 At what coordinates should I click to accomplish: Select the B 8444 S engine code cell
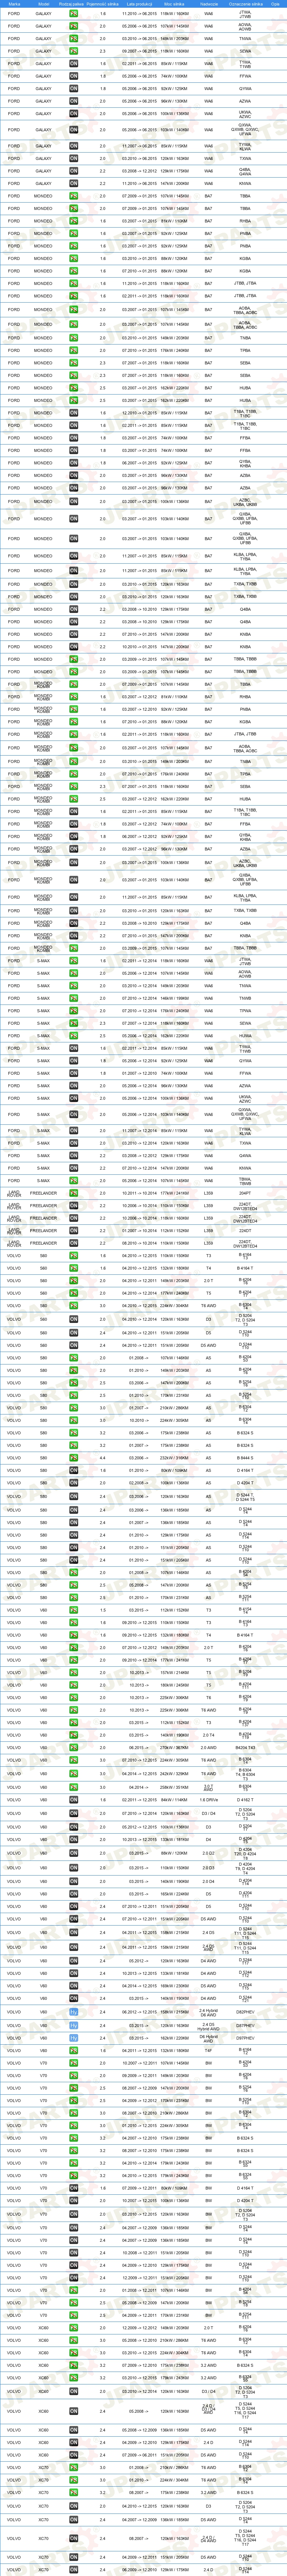(245, 1458)
